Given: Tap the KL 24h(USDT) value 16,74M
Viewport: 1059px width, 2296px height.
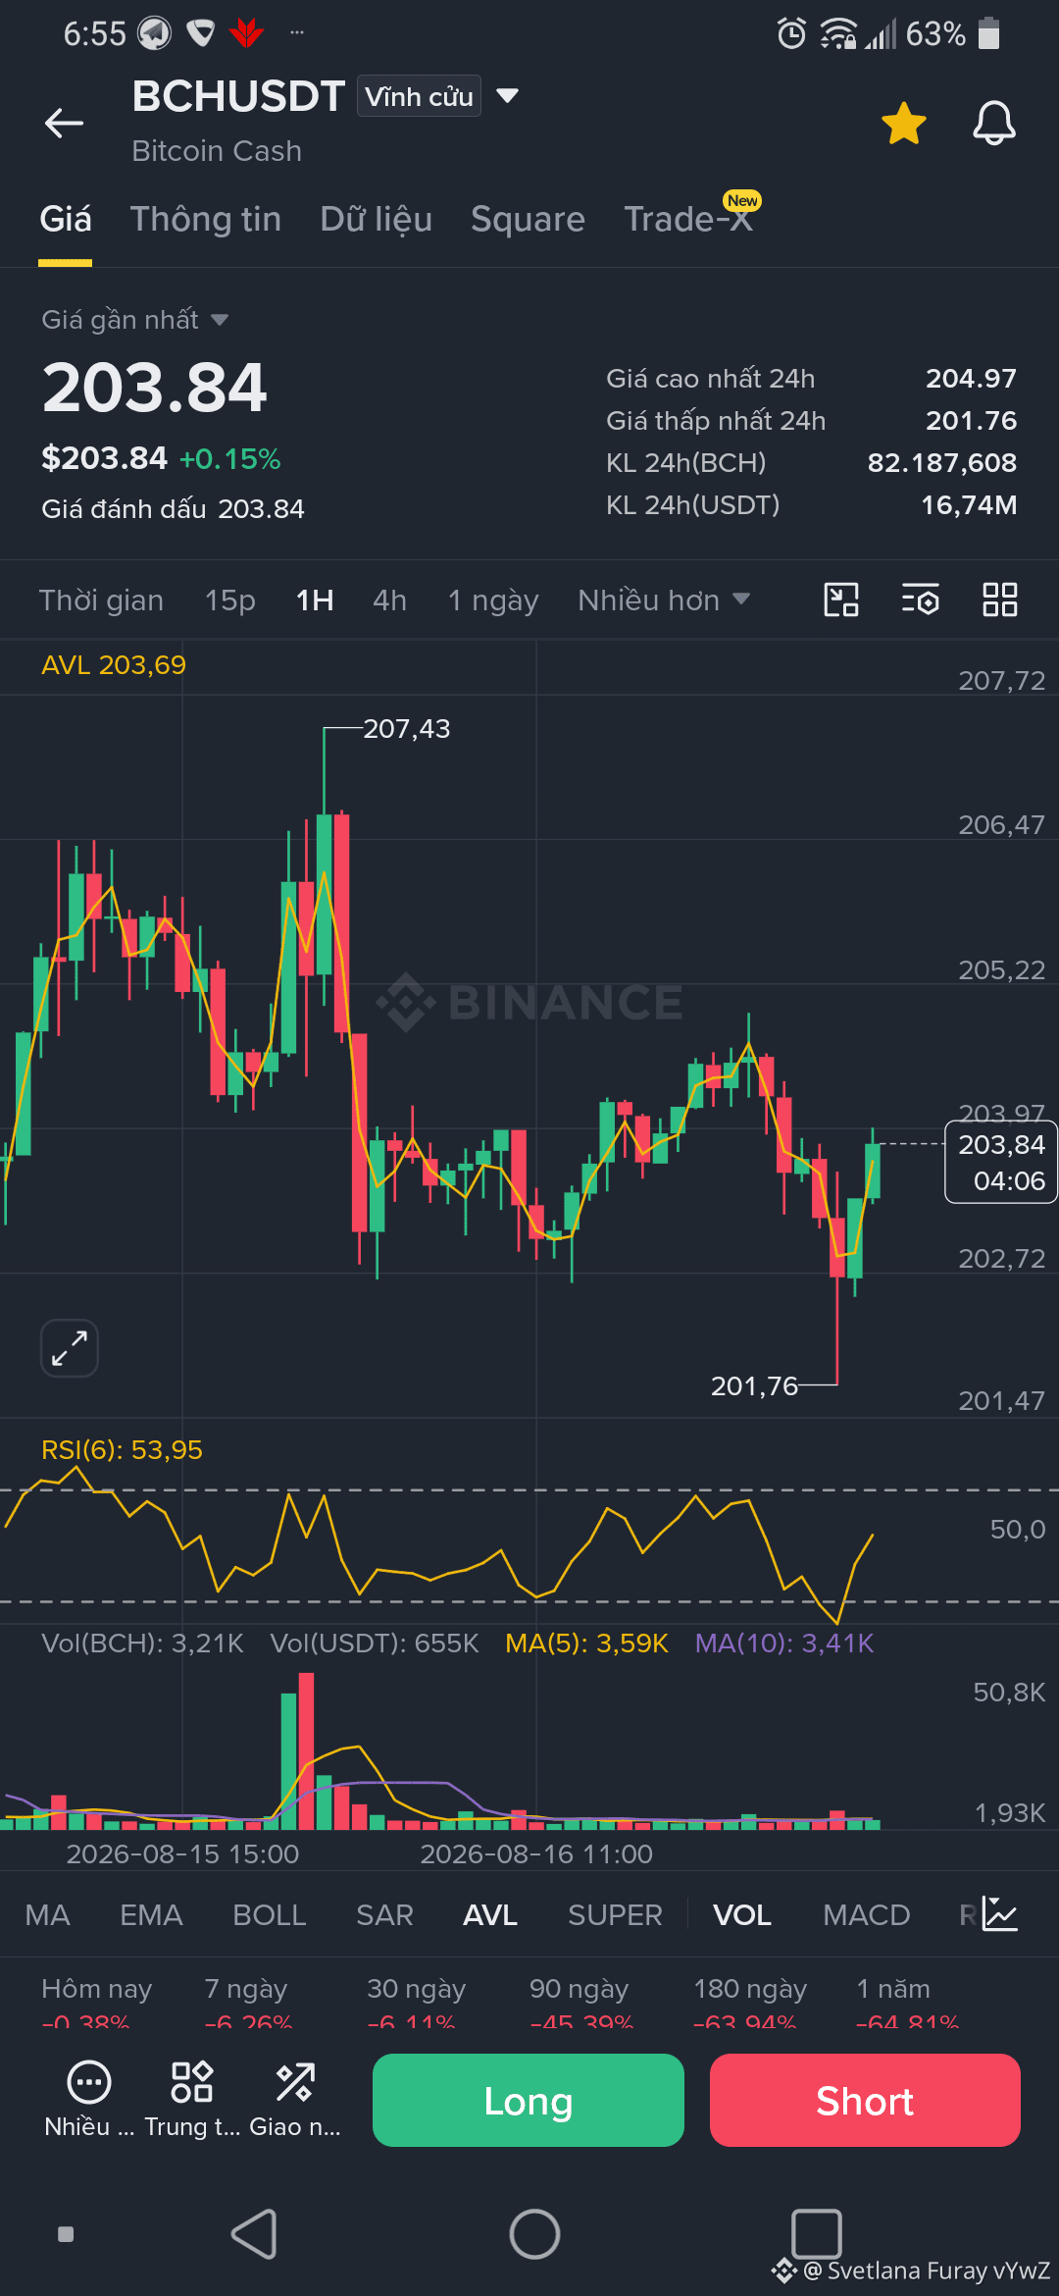Looking at the screenshot, I should pyautogui.click(x=969, y=505).
